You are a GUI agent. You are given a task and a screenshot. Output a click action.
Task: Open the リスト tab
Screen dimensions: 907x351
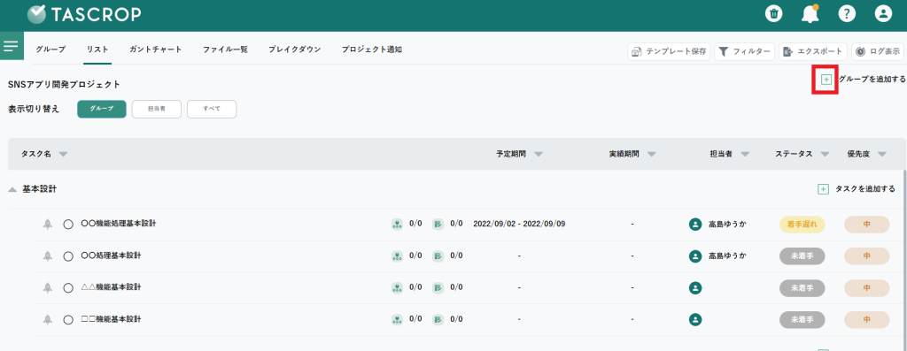(97, 50)
